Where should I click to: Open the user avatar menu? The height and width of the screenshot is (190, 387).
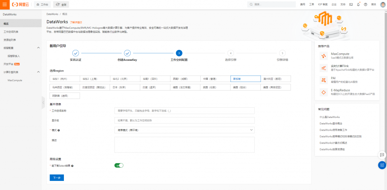(x=383, y=5)
